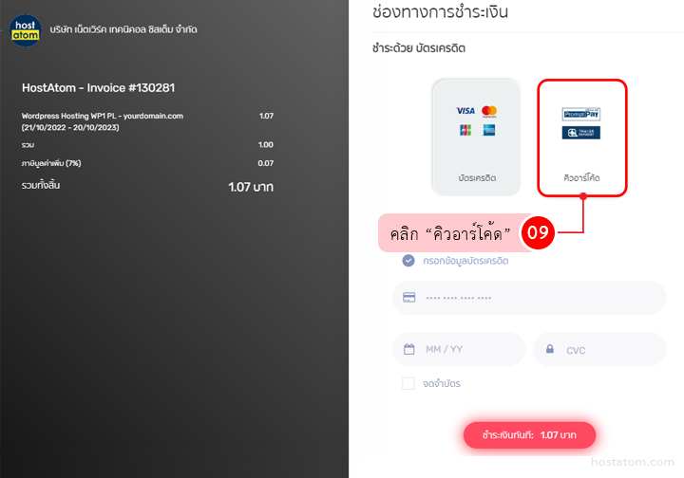Toggle the remember card (จดจำบัตร) checkbox
This screenshot has height=478, width=684.
coord(408,383)
